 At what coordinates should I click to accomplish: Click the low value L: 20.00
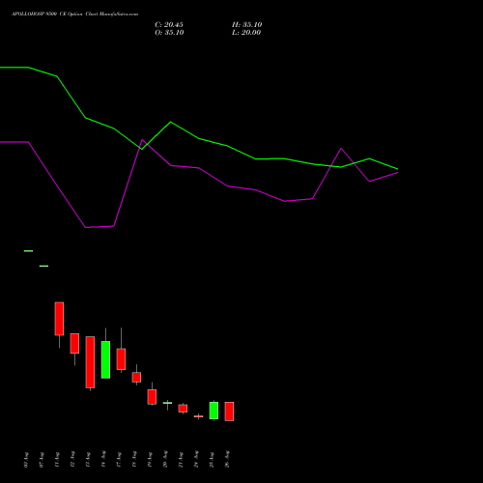pos(246,33)
